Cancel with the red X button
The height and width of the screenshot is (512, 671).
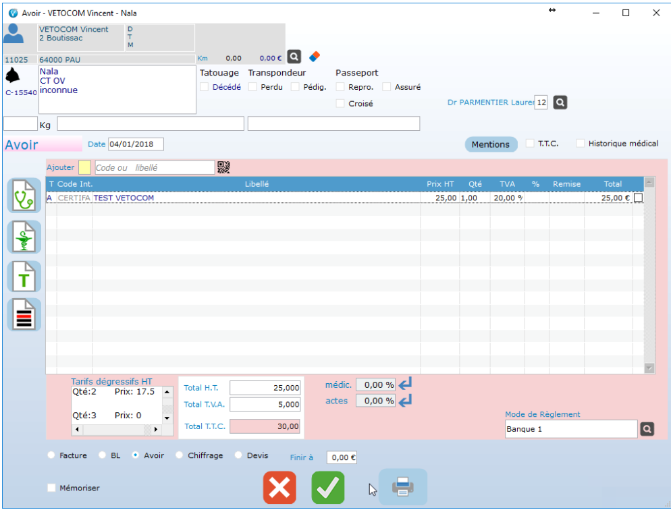click(x=279, y=487)
